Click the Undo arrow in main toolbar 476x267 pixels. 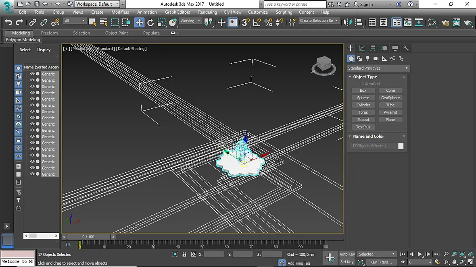(x=8, y=23)
